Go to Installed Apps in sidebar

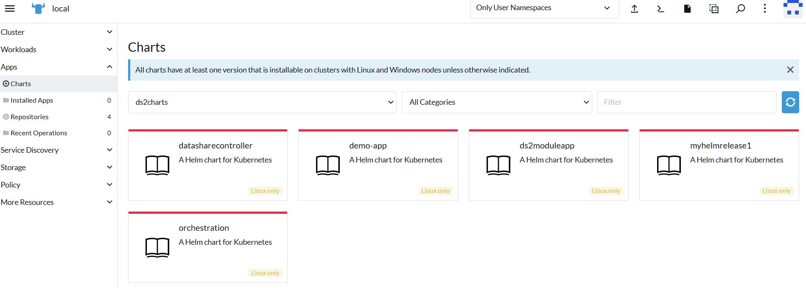32,101
